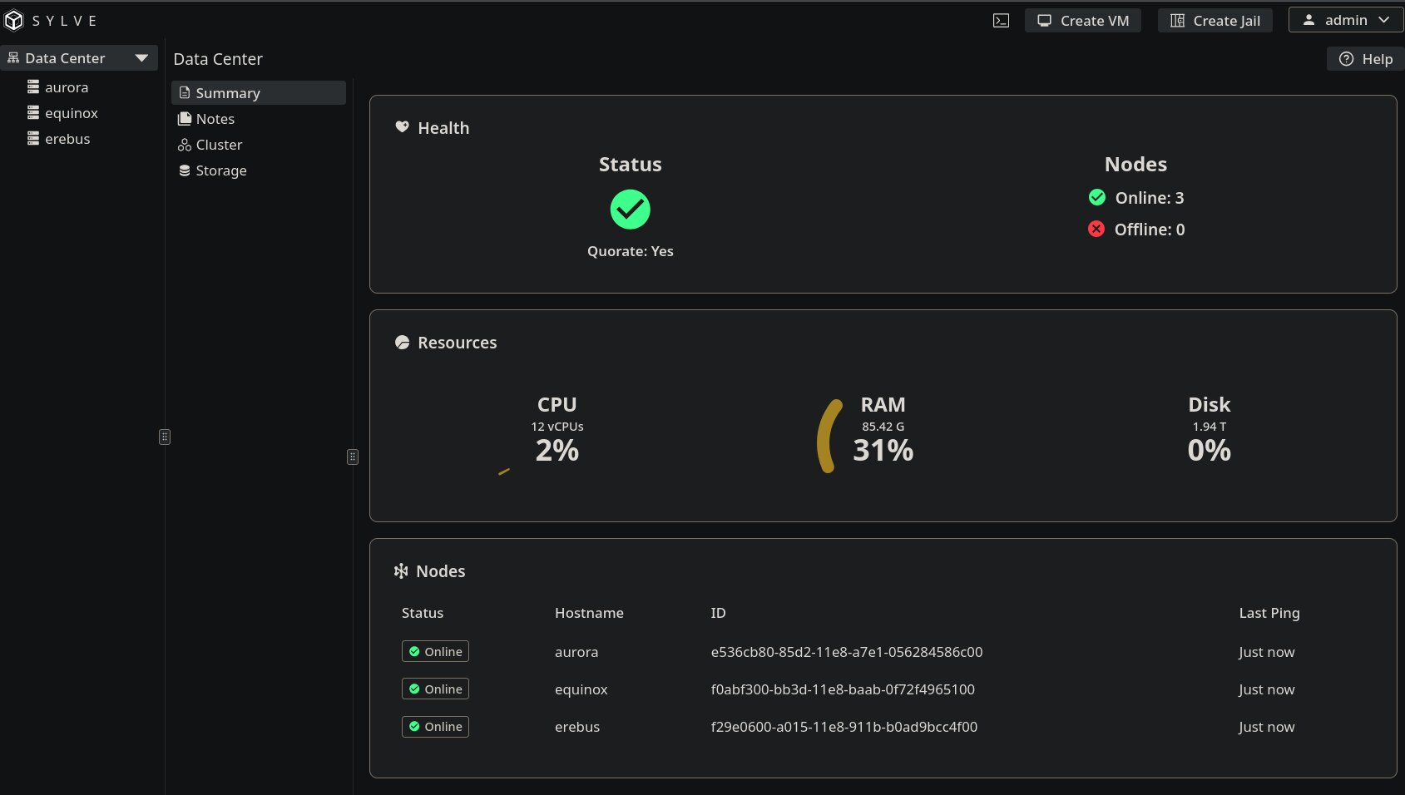
Task: Collapse the Data Center tree arrow
Action: (141, 58)
